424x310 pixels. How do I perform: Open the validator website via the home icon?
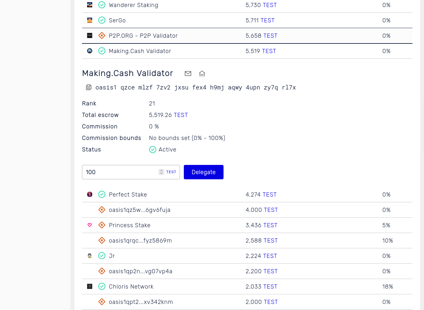[x=202, y=73]
